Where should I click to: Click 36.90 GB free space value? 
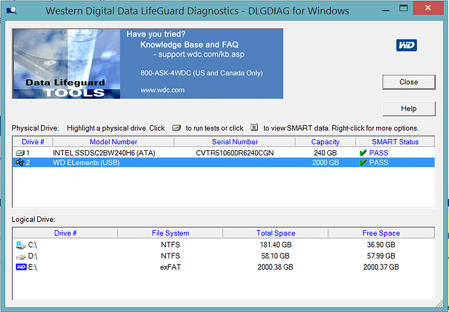[381, 245]
